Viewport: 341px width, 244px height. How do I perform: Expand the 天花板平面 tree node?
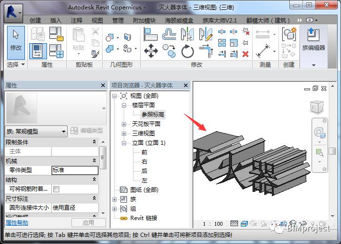(124, 124)
